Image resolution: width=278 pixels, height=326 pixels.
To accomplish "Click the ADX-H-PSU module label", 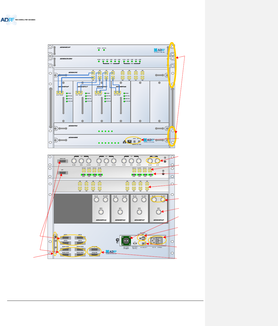I will point(73,126).
